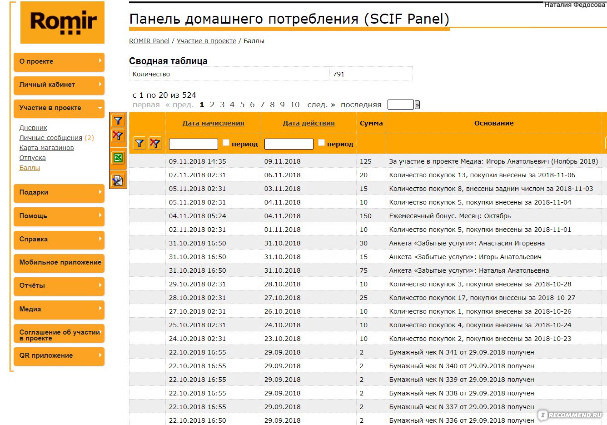Image resolution: width=607 pixels, height=425 pixels.
Task: Go to next page via след.
Action: coord(318,105)
